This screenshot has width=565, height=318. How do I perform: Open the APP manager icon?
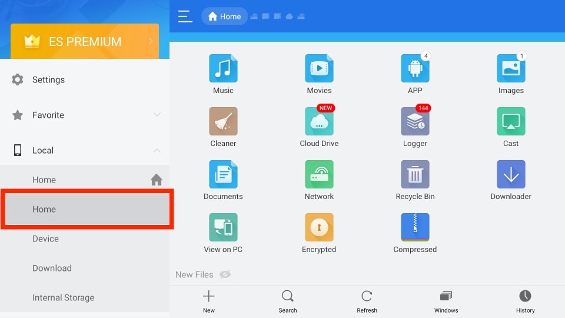click(x=415, y=68)
